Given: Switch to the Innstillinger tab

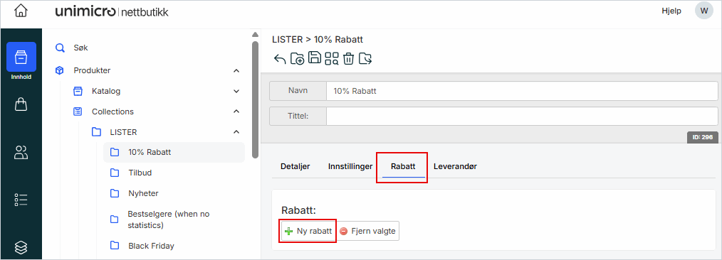Looking at the screenshot, I should click(x=350, y=166).
